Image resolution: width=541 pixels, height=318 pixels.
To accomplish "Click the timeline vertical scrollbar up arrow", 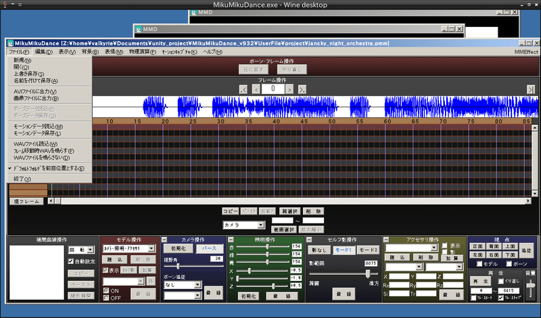I will tap(535, 128).
